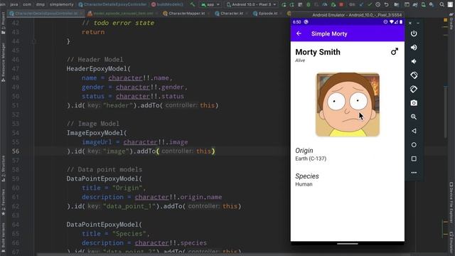Click emulator home circle button

pos(414,145)
